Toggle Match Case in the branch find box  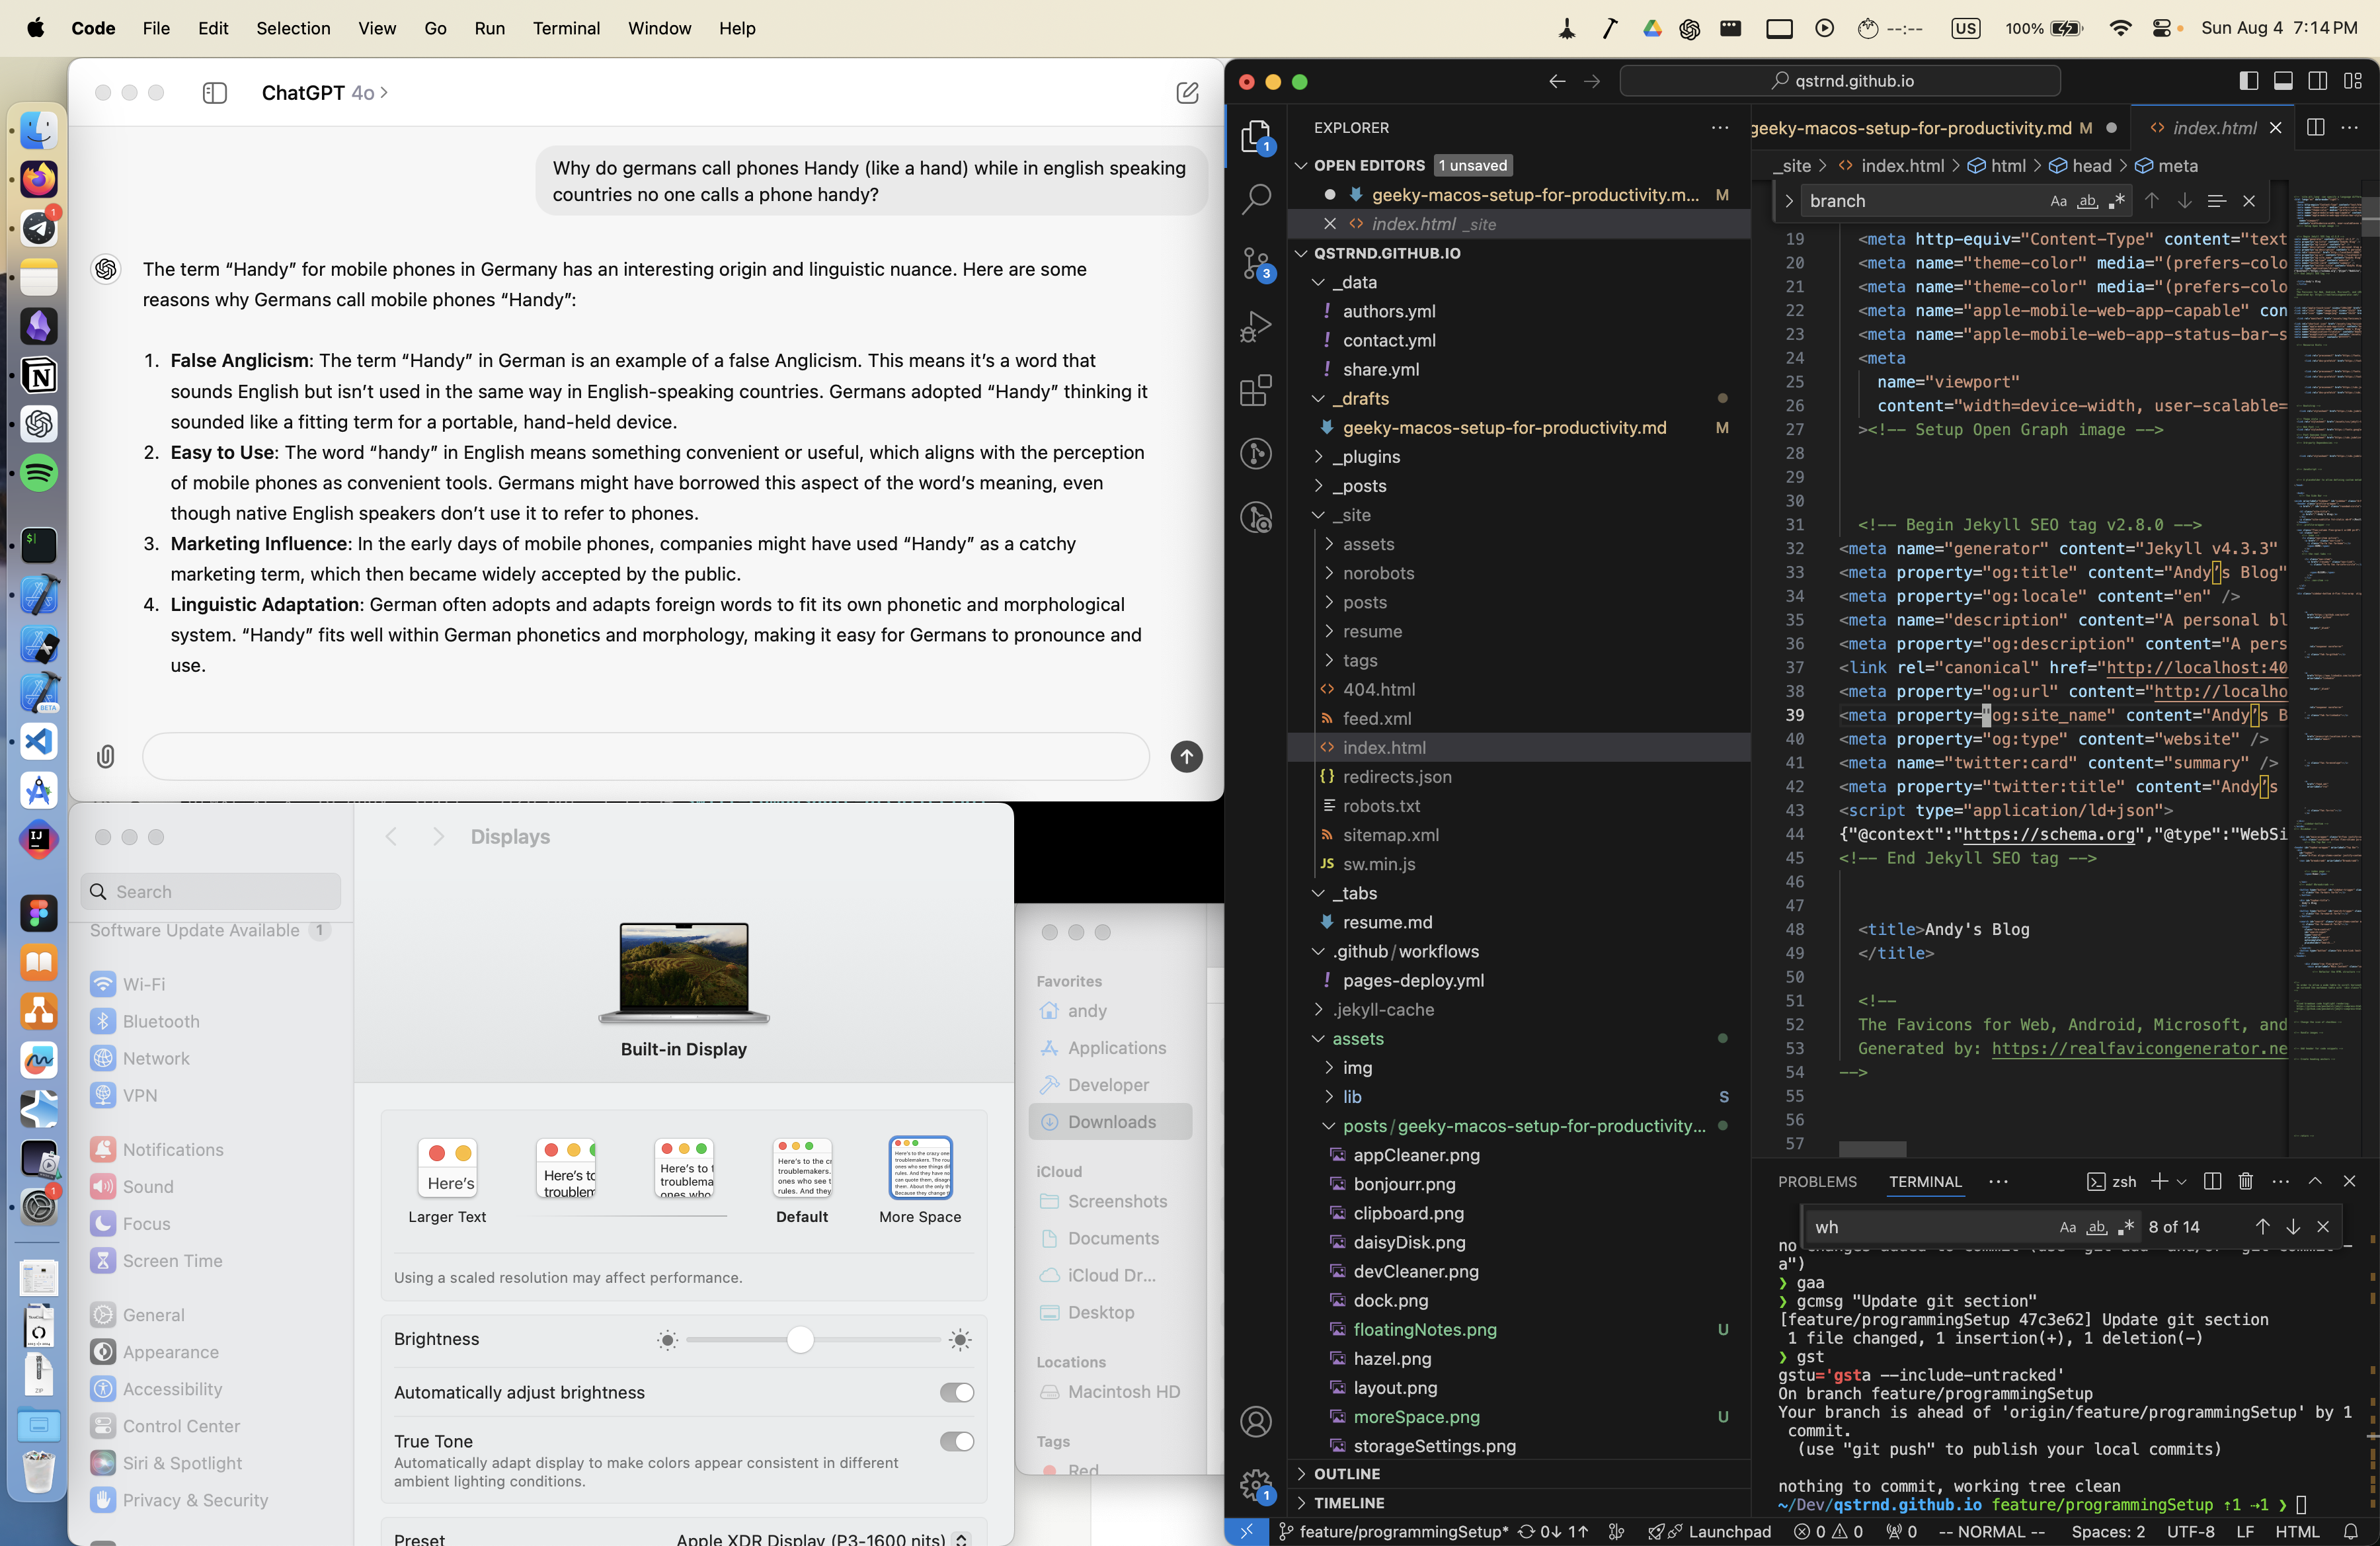[x=2058, y=201]
